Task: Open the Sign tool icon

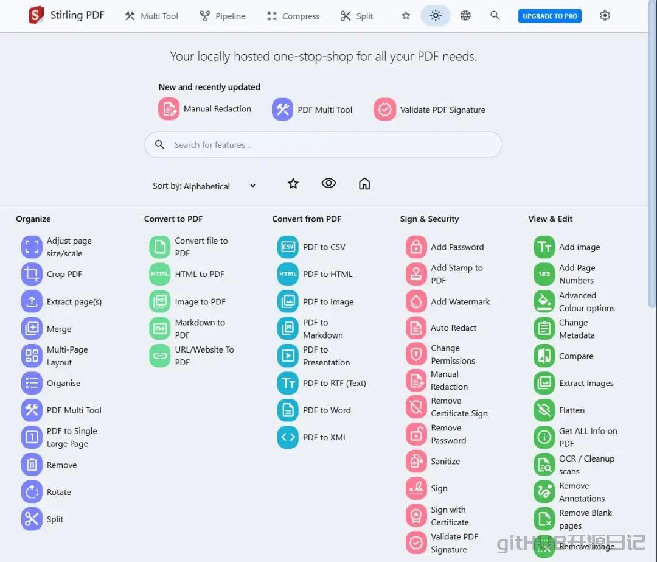Action: (416, 488)
